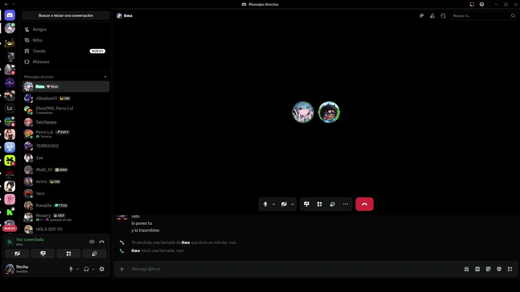
Task: Open Lc server in sidebar
Action: (10, 108)
